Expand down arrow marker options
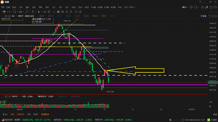 pyautogui.click(x=41, y=12)
